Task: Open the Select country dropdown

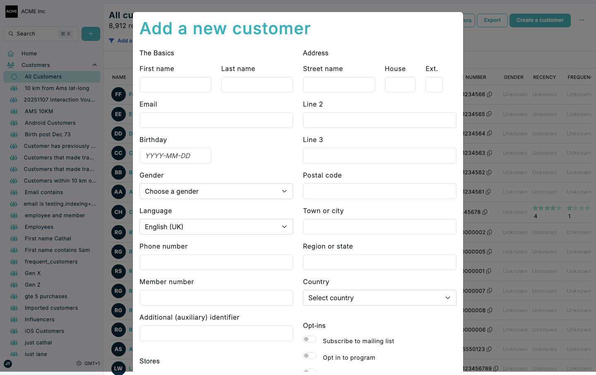Action: pos(380,298)
